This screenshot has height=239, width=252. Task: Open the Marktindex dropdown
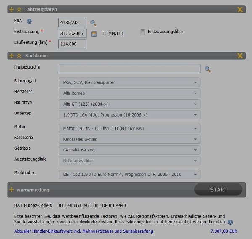click(x=129, y=174)
